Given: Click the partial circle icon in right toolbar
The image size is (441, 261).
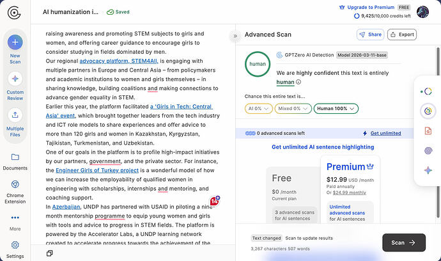Looking at the screenshot, I should [x=428, y=91].
